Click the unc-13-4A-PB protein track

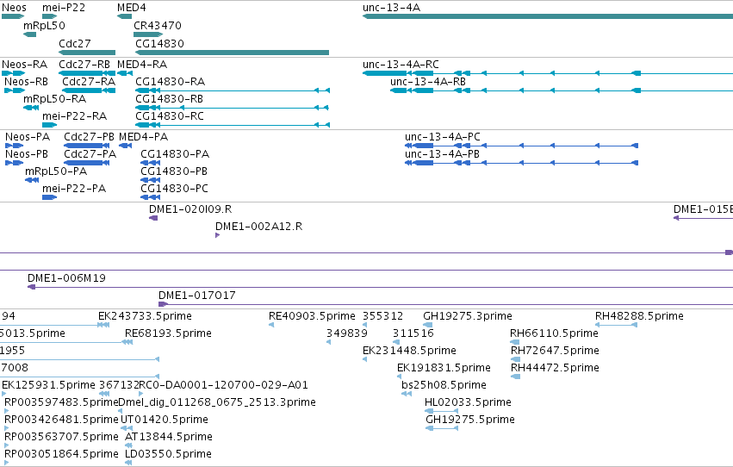[x=521, y=163]
